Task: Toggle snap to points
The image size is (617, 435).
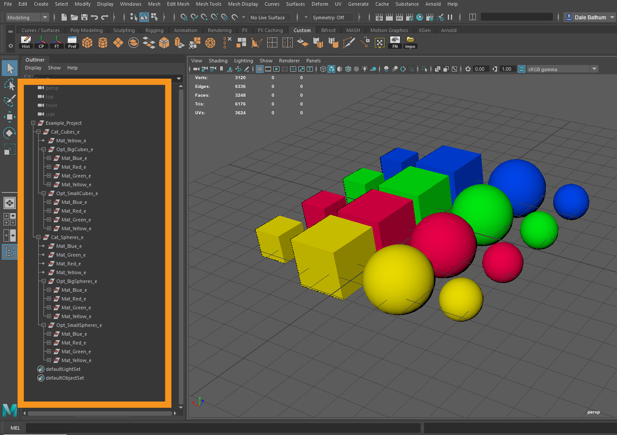Action: click(204, 17)
